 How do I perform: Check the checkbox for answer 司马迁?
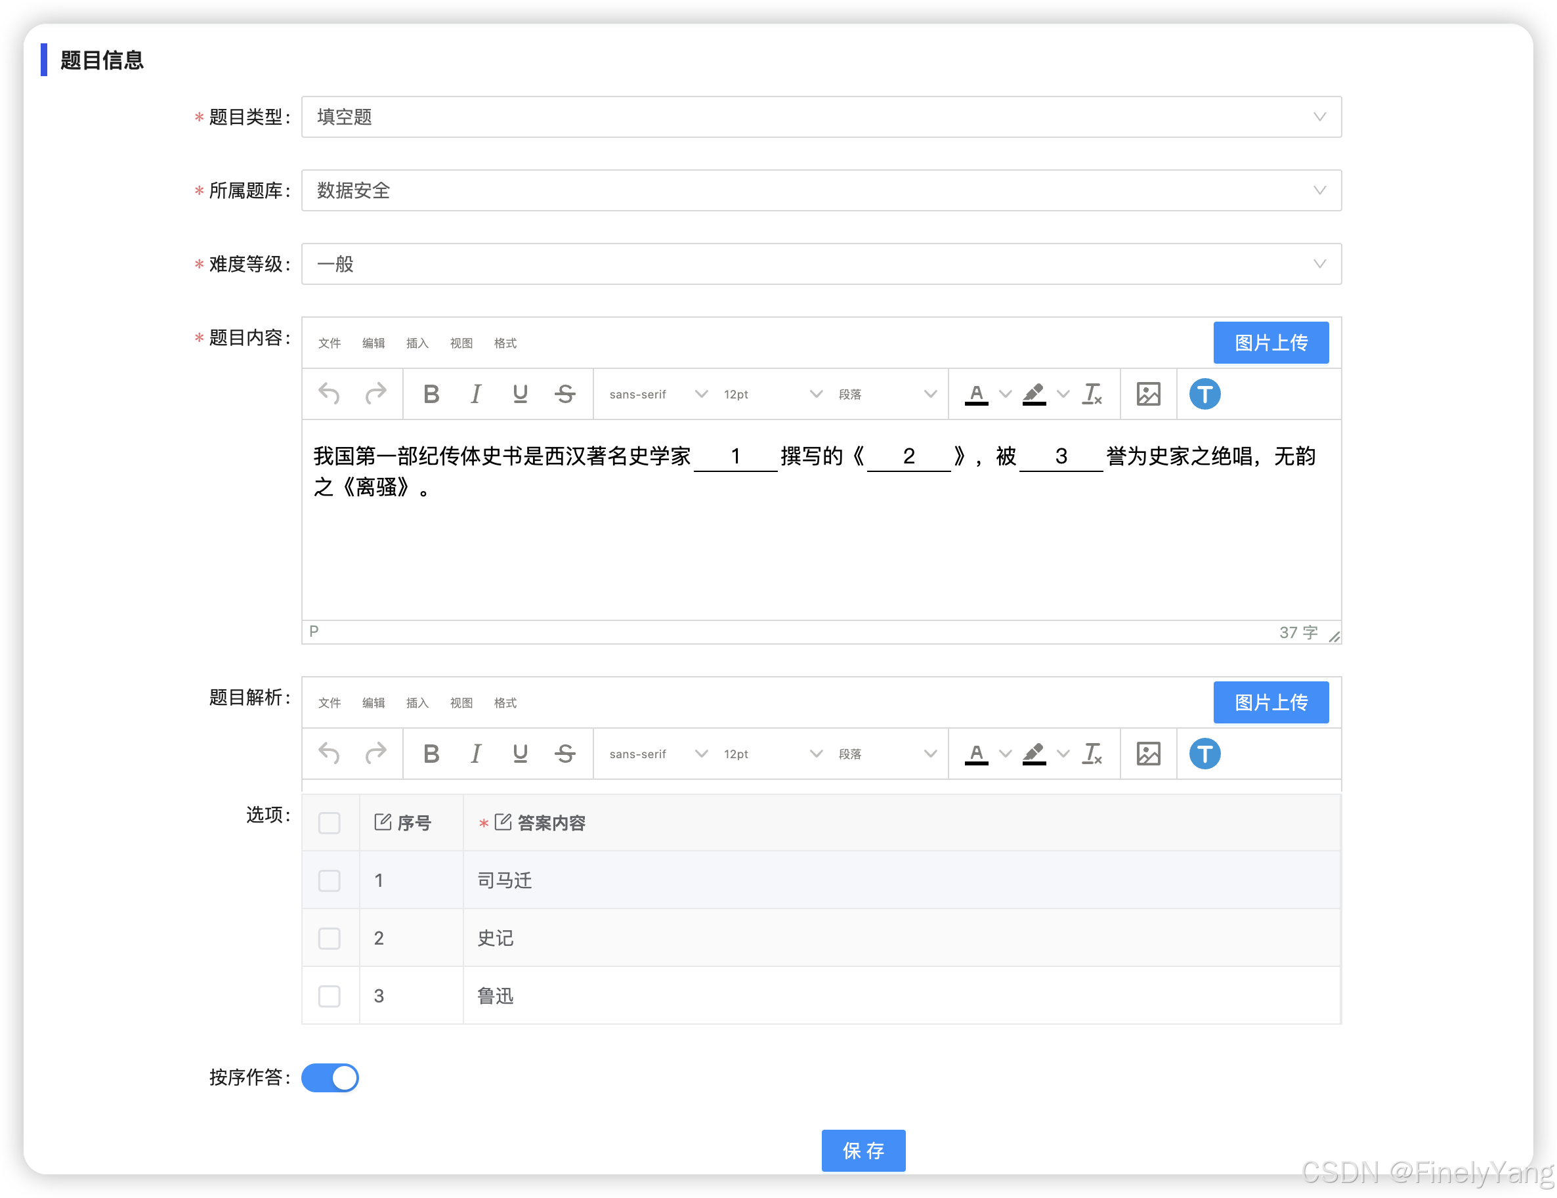tap(329, 880)
